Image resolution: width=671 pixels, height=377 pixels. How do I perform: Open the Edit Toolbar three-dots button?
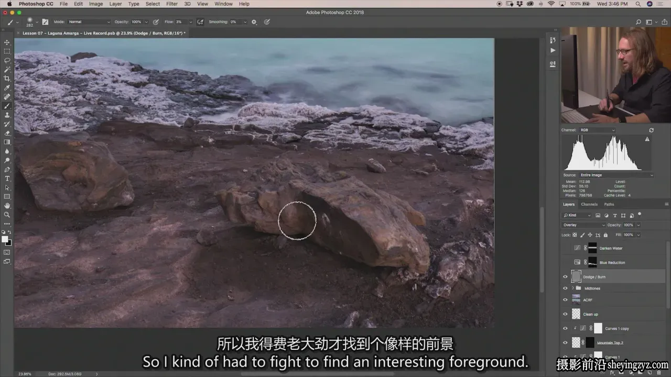pyautogui.click(x=7, y=224)
